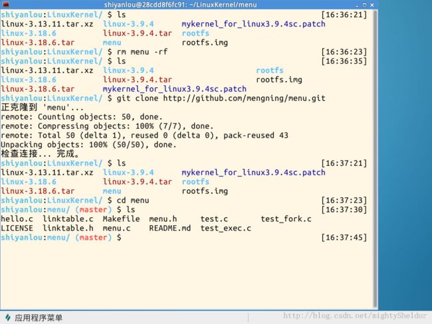The height and width of the screenshot is (324, 432).
Task: Close the terminal window
Action: 372,5
